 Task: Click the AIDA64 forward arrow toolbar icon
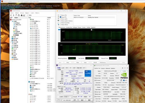14,15
